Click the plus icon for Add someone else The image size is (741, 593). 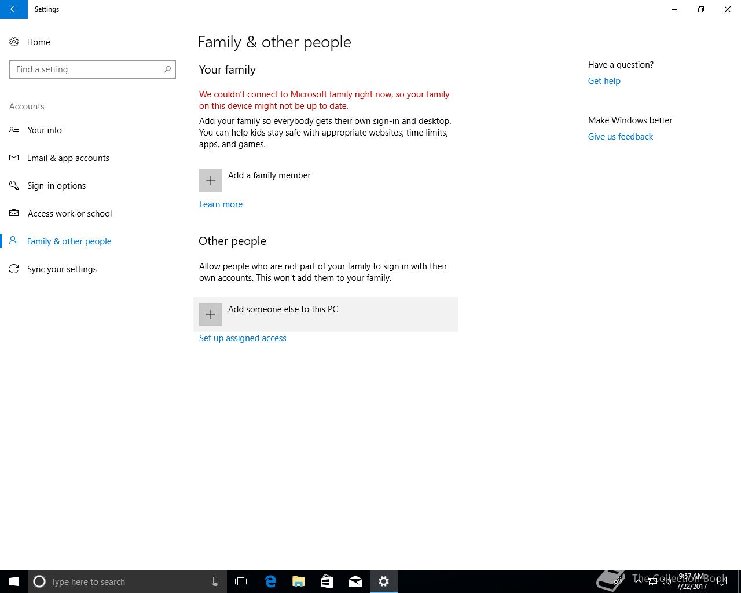(211, 314)
